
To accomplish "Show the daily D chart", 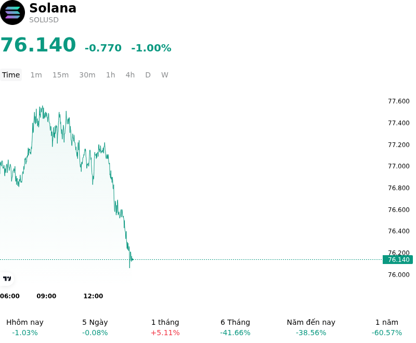I will (148, 75).
